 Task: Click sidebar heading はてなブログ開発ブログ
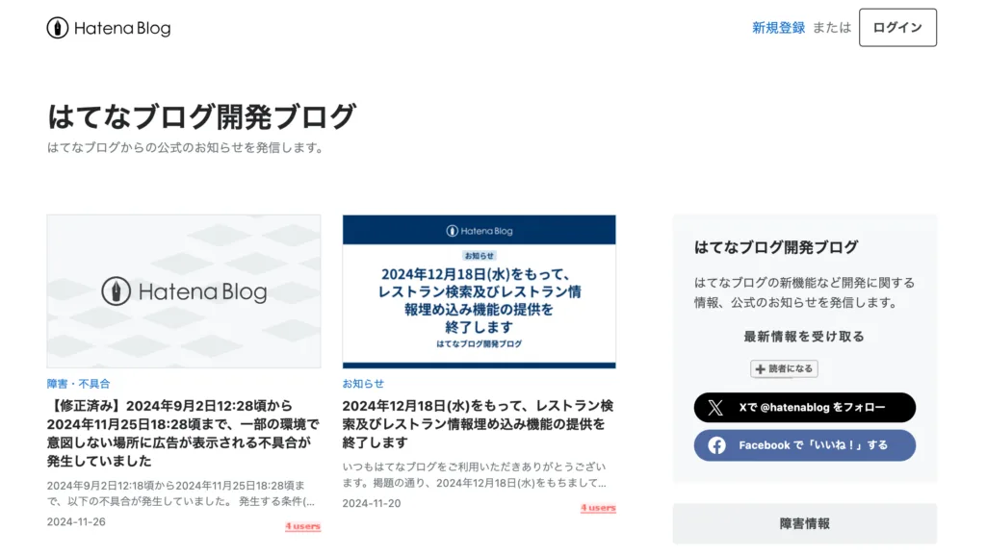tap(776, 247)
